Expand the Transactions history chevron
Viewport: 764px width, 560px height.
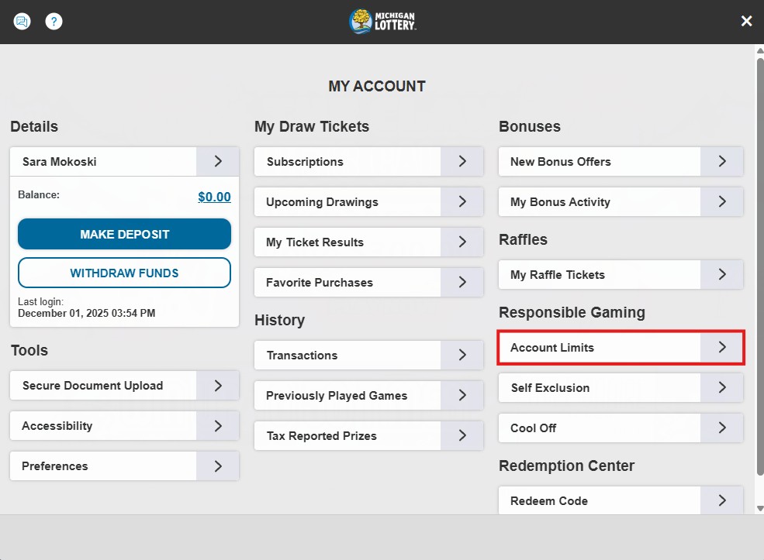click(x=462, y=356)
